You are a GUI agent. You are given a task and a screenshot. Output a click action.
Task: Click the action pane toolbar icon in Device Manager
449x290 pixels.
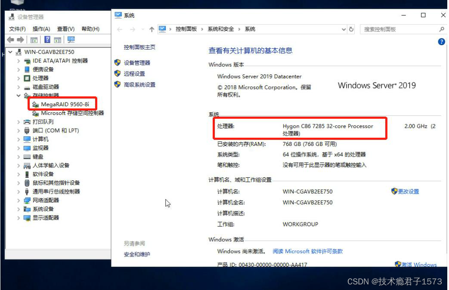point(58,40)
